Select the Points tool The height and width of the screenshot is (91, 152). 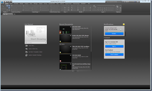click(14, 8)
